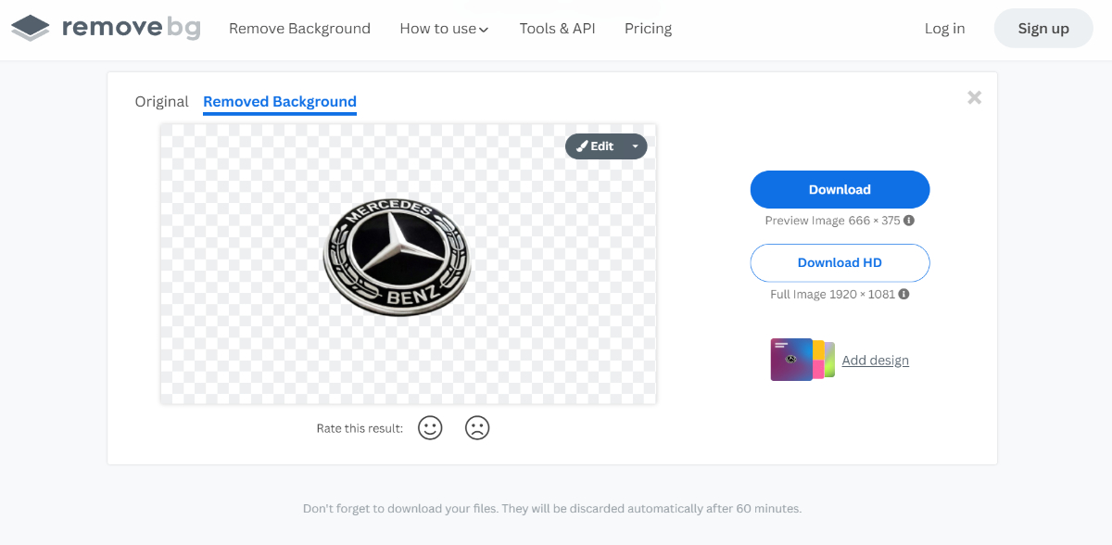The height and width of the screenshot is (545, 1112).
Task: Switch to the Original tab
Action: tap(161, 102)
